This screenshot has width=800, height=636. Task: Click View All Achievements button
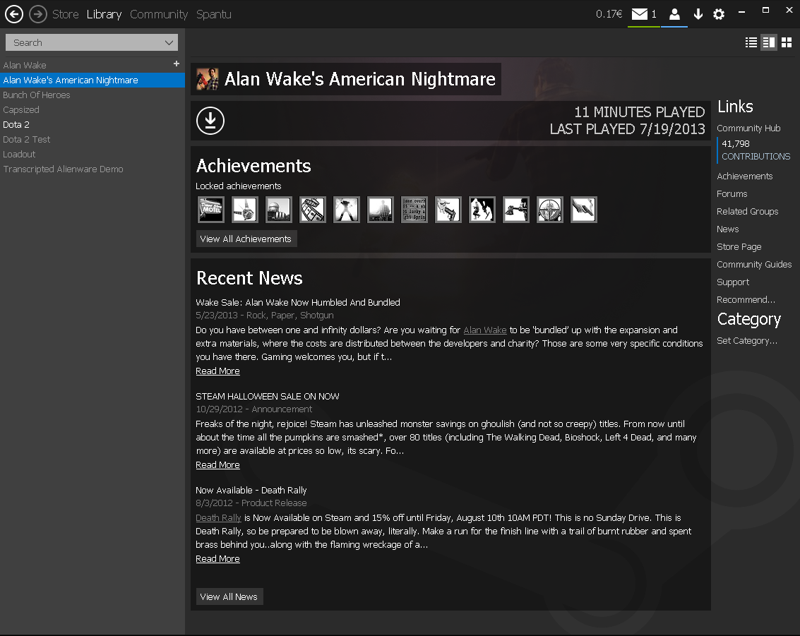[x=246, y=239]
